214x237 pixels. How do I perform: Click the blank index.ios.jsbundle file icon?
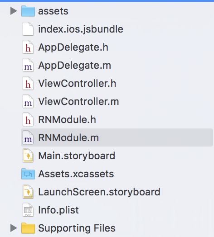28,29
